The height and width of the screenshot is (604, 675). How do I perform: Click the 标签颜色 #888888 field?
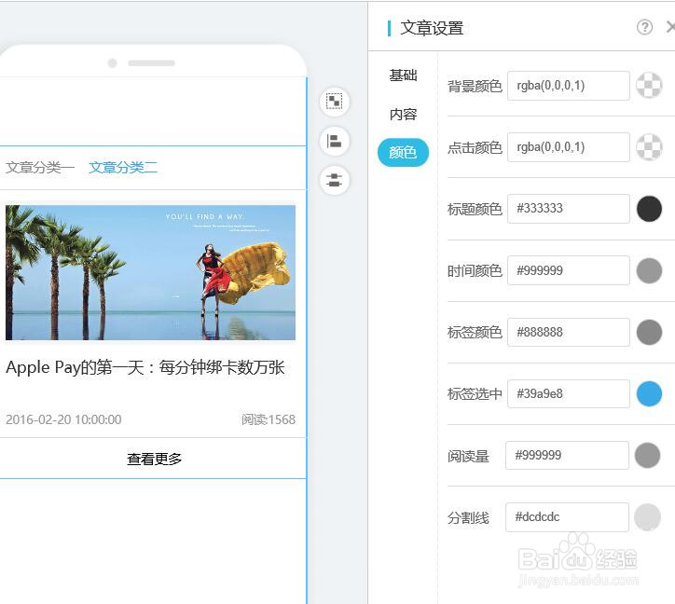click(x=568, y=332)
